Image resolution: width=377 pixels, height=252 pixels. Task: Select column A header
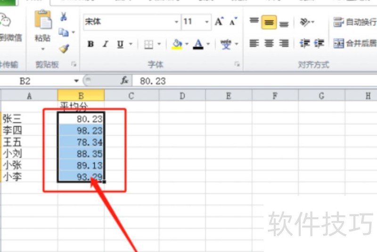(29, 96)
